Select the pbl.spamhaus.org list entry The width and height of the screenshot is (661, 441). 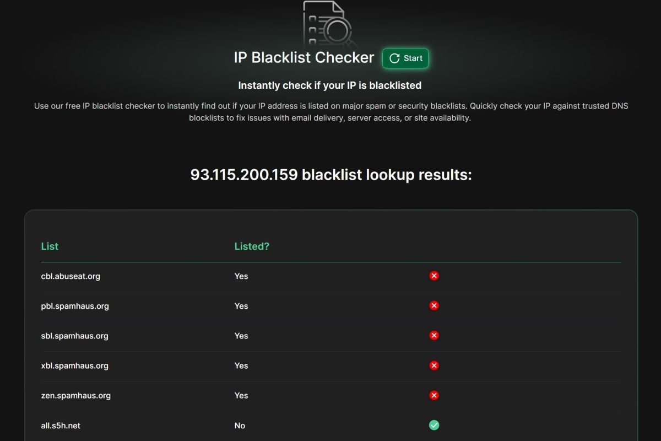click(x=75, y=306)
